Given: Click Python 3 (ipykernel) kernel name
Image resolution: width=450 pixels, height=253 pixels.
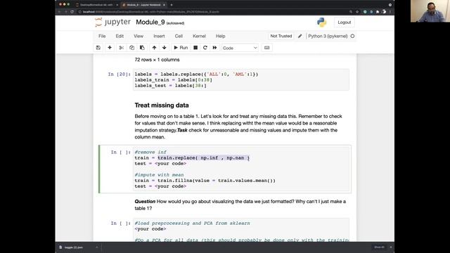Looking at the screenshot, I should click(x=328, y=36).
